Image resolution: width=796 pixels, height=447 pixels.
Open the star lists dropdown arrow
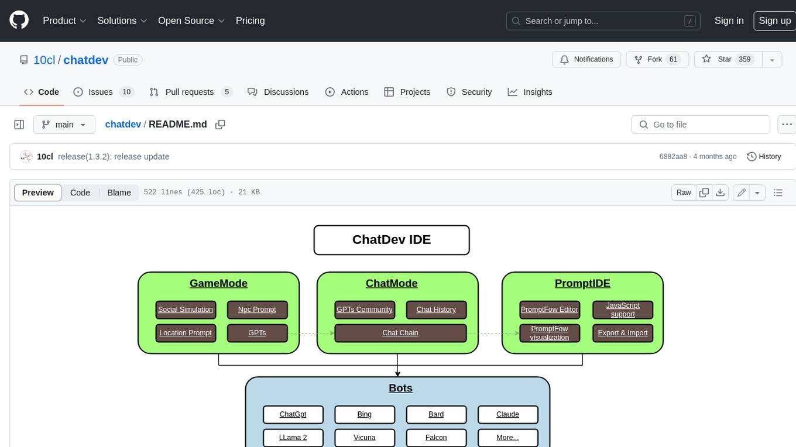point(772,59)
